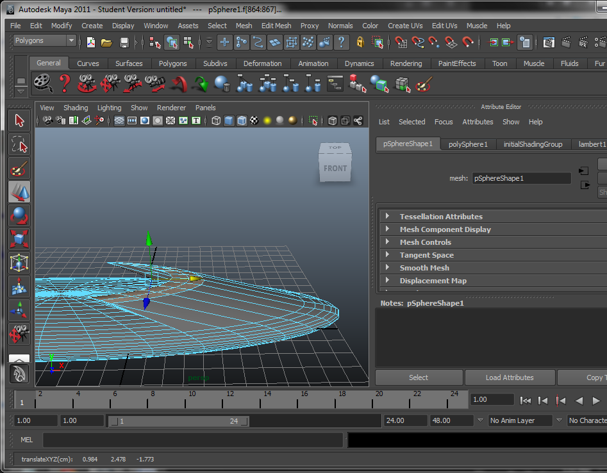
Task: Switch to the Rendering shelf tab
Action: (406, 63)
